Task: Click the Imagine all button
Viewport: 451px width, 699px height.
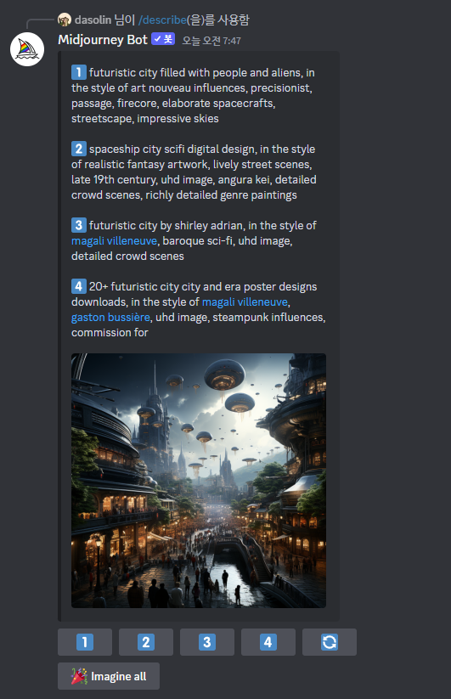Action: 109,676
